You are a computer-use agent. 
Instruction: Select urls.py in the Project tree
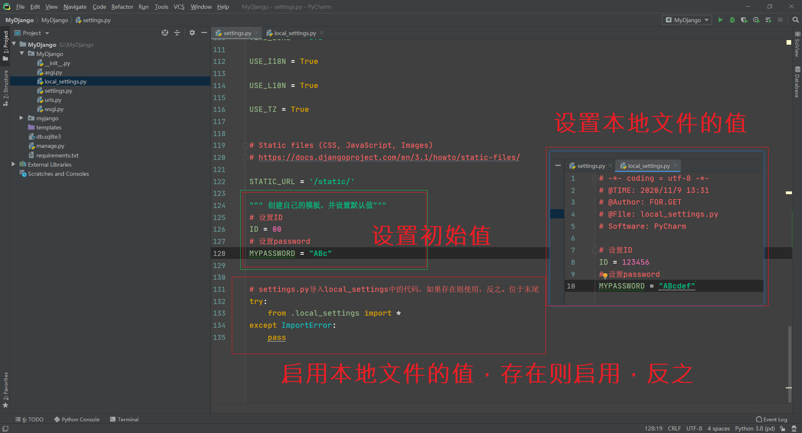(53, 100)
